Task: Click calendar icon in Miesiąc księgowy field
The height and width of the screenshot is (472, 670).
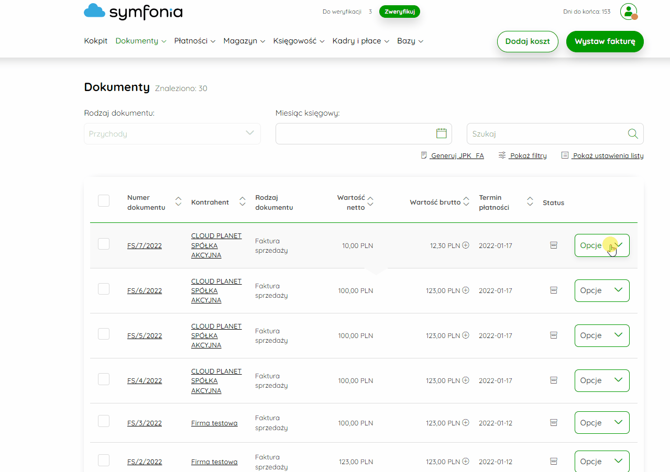Action: tap(442, 133)
